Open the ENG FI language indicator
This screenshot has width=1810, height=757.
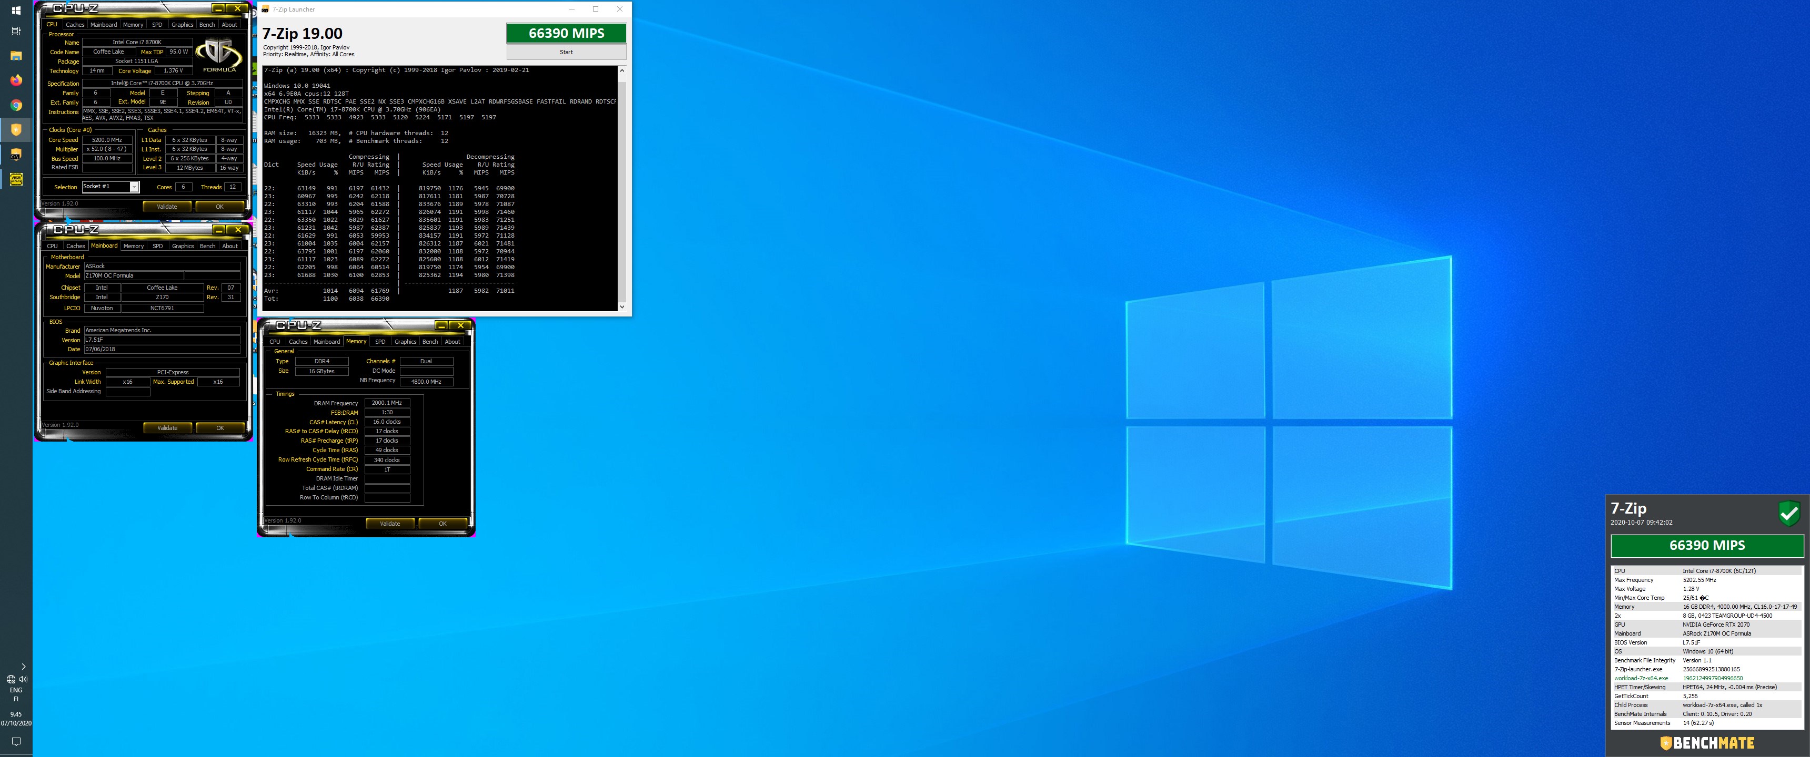tap(16, 694)
